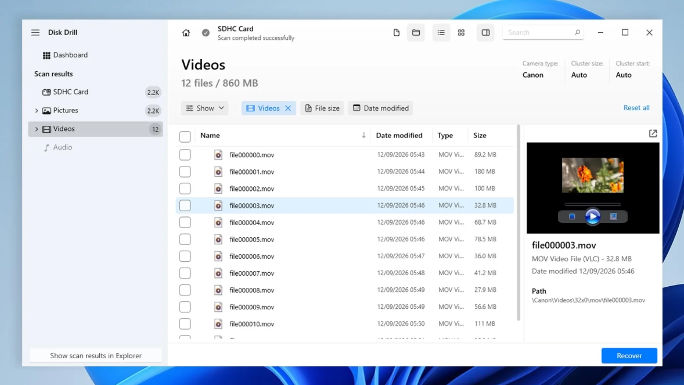
Task: Open the Show dropdown filter
Action: [205, 108]
